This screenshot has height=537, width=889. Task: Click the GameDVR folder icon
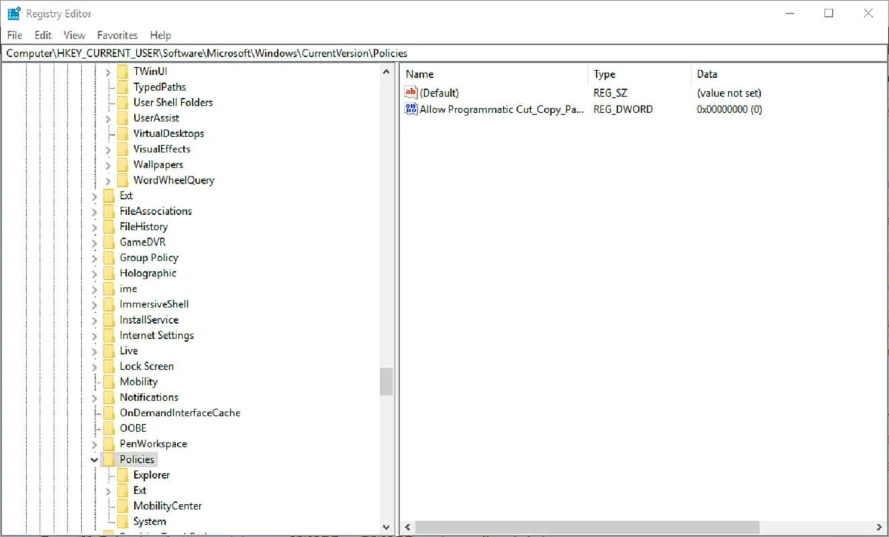(109, 242)
